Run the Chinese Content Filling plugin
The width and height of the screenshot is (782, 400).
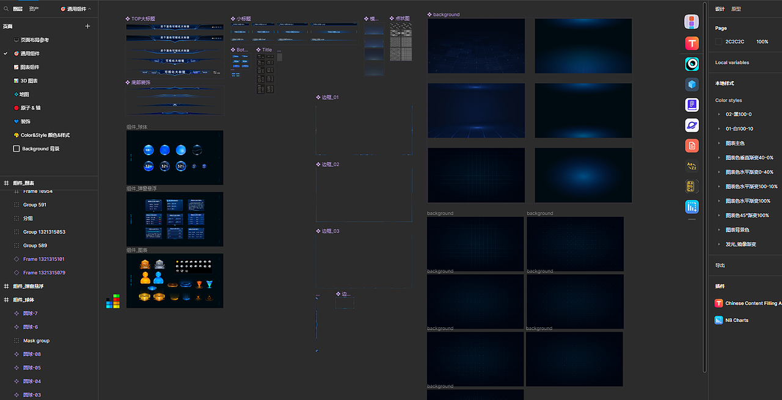click(x=753, y=303)
